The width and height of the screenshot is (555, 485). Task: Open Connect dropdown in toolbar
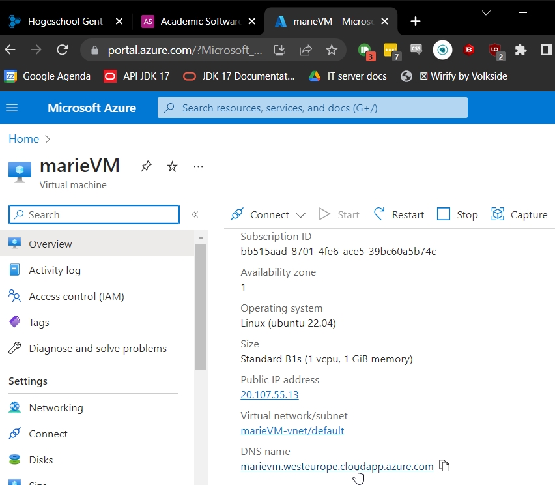pos(268,214)
